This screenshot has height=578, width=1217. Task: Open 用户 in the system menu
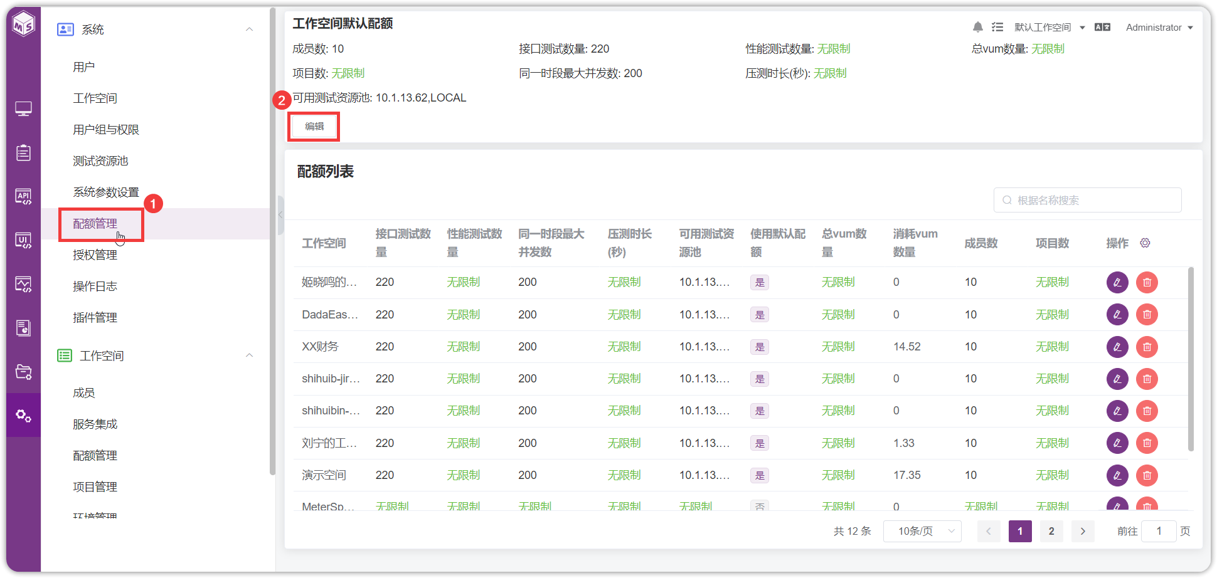(84, 67)
